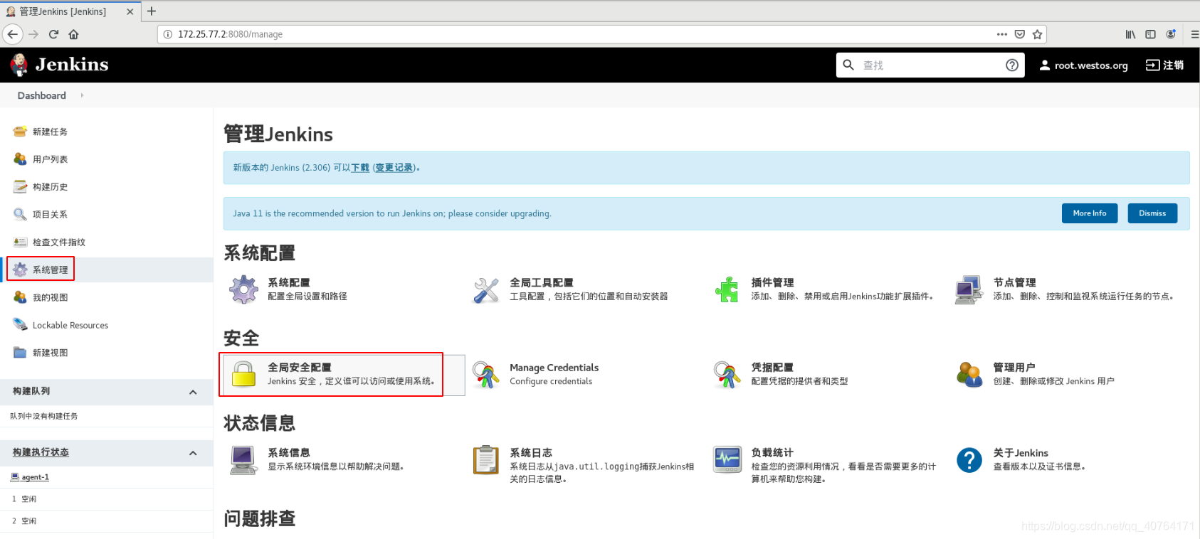Screen dimensions: 1200x539
Task: Click the 构建历史 notepad icon
Action: (20, 186)
